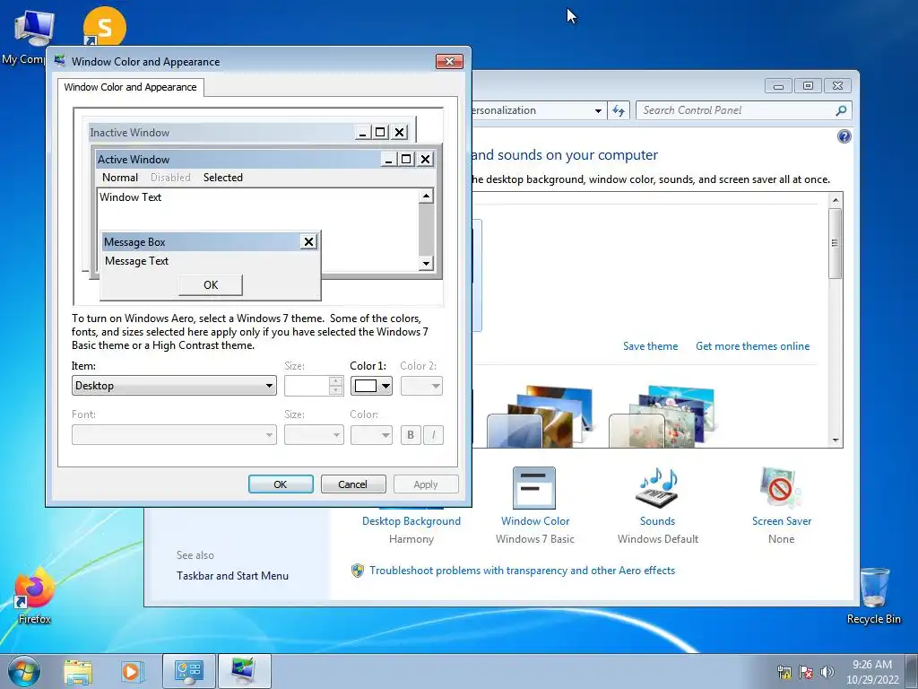Open the Screen Saver icon in Personalization
Screen dimensions: 918x689
[781, 488]
